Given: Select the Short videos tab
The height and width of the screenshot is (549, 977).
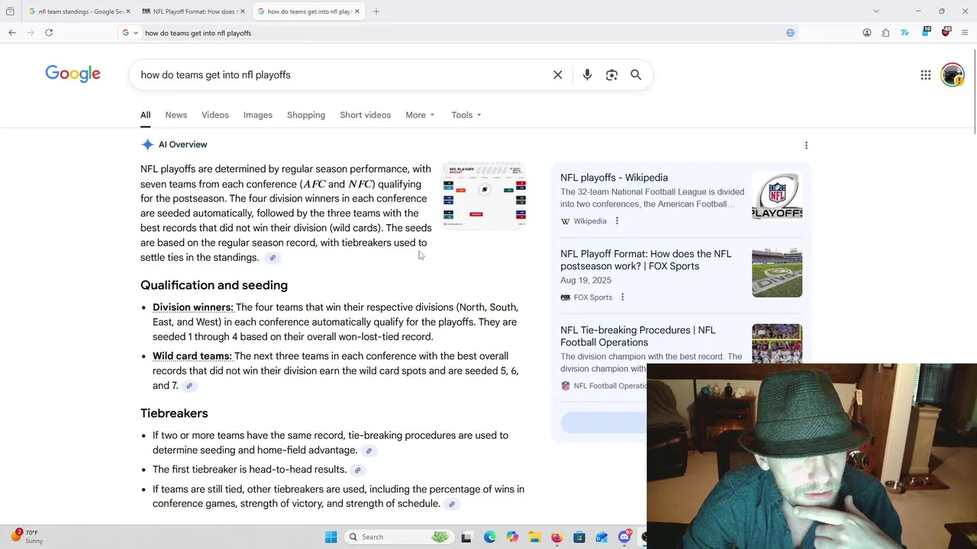Looking at the screenshot, I should click(365, 115).
